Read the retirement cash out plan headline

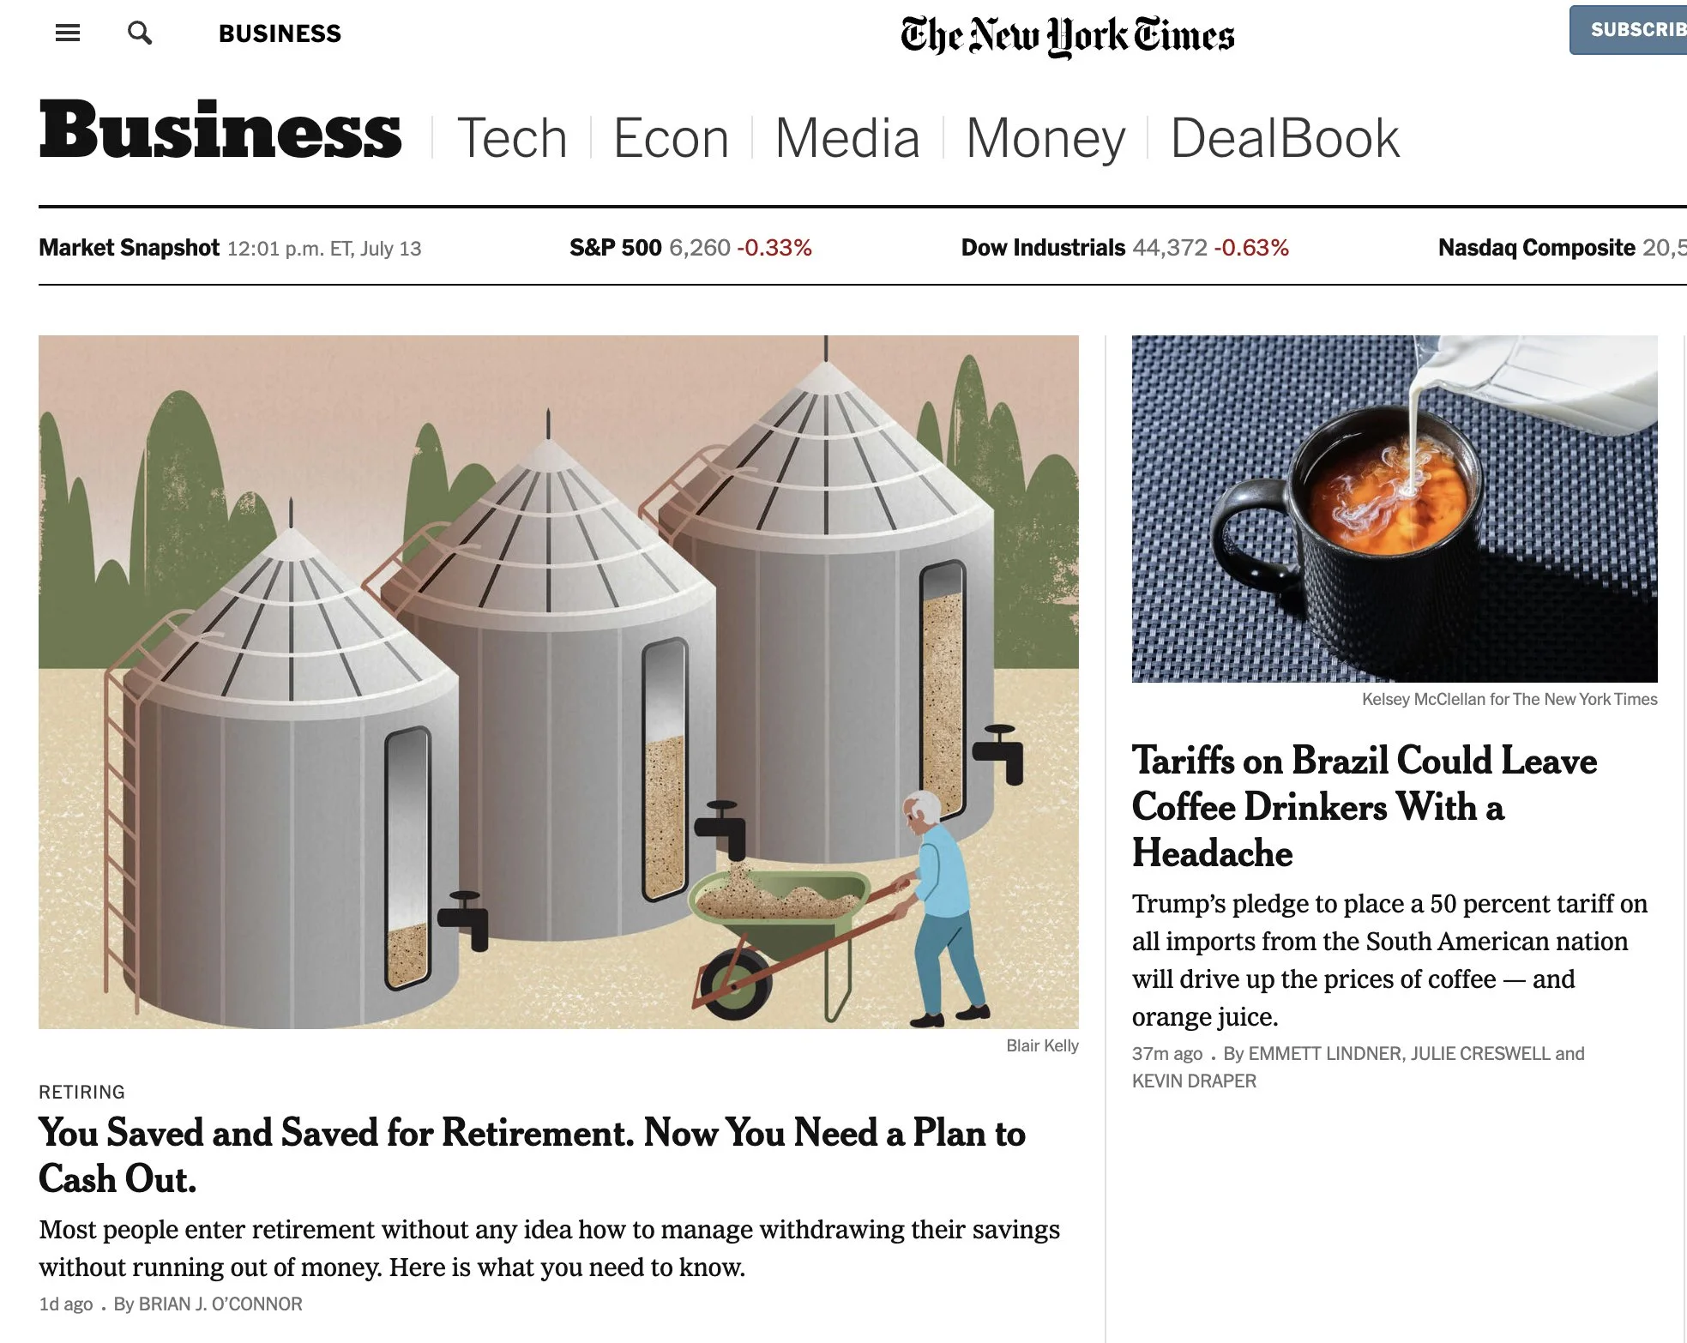click(532, 1155)
